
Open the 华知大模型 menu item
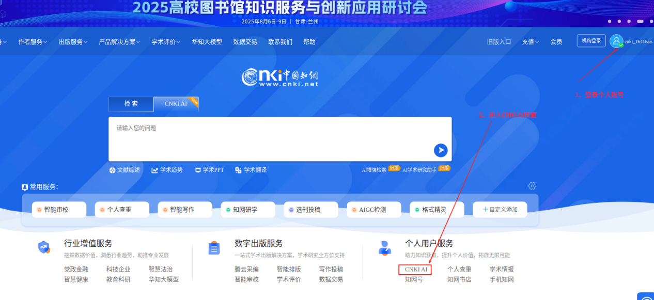[x=207, y=42]
